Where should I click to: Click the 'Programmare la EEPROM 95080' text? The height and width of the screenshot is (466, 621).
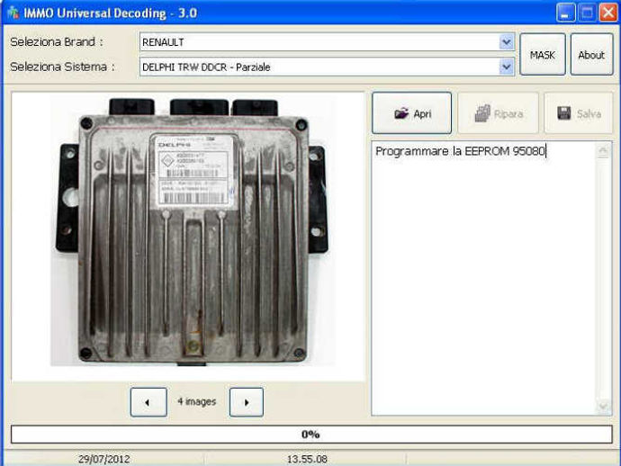pos(460,151)
